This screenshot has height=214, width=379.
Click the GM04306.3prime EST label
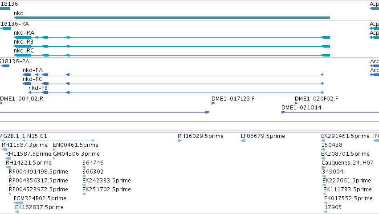[77, 154]
